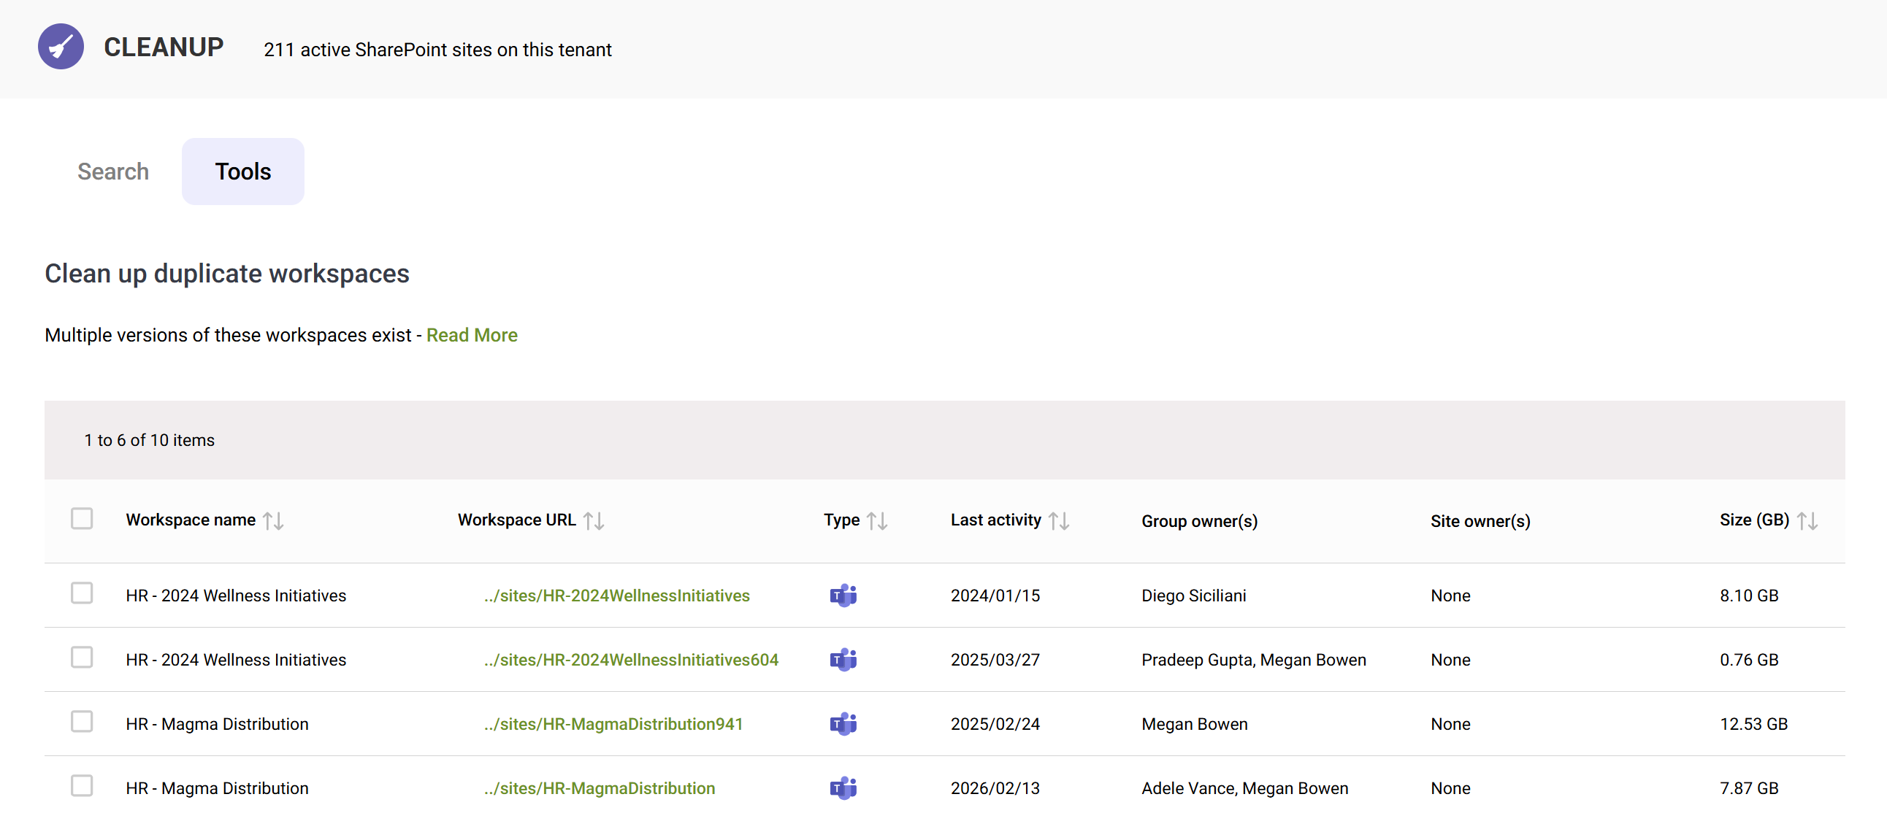The image size is (1887, 832).
Task: Switch to the Search tab
Action: pyautogui.click(x=112, y=172)
